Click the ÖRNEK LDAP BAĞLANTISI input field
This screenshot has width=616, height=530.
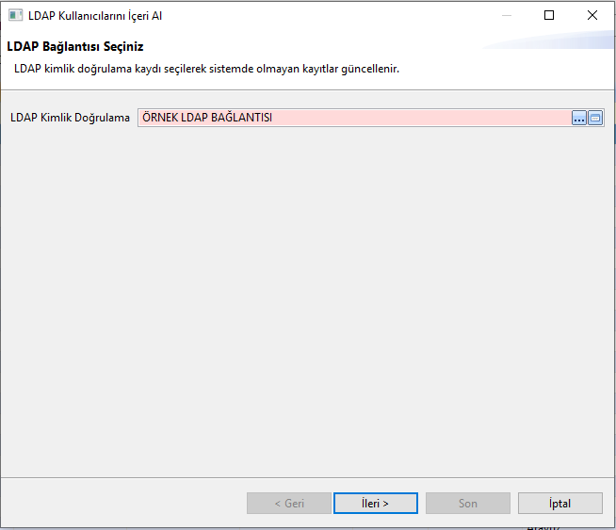pyautogui.click(x=353, y=118)
